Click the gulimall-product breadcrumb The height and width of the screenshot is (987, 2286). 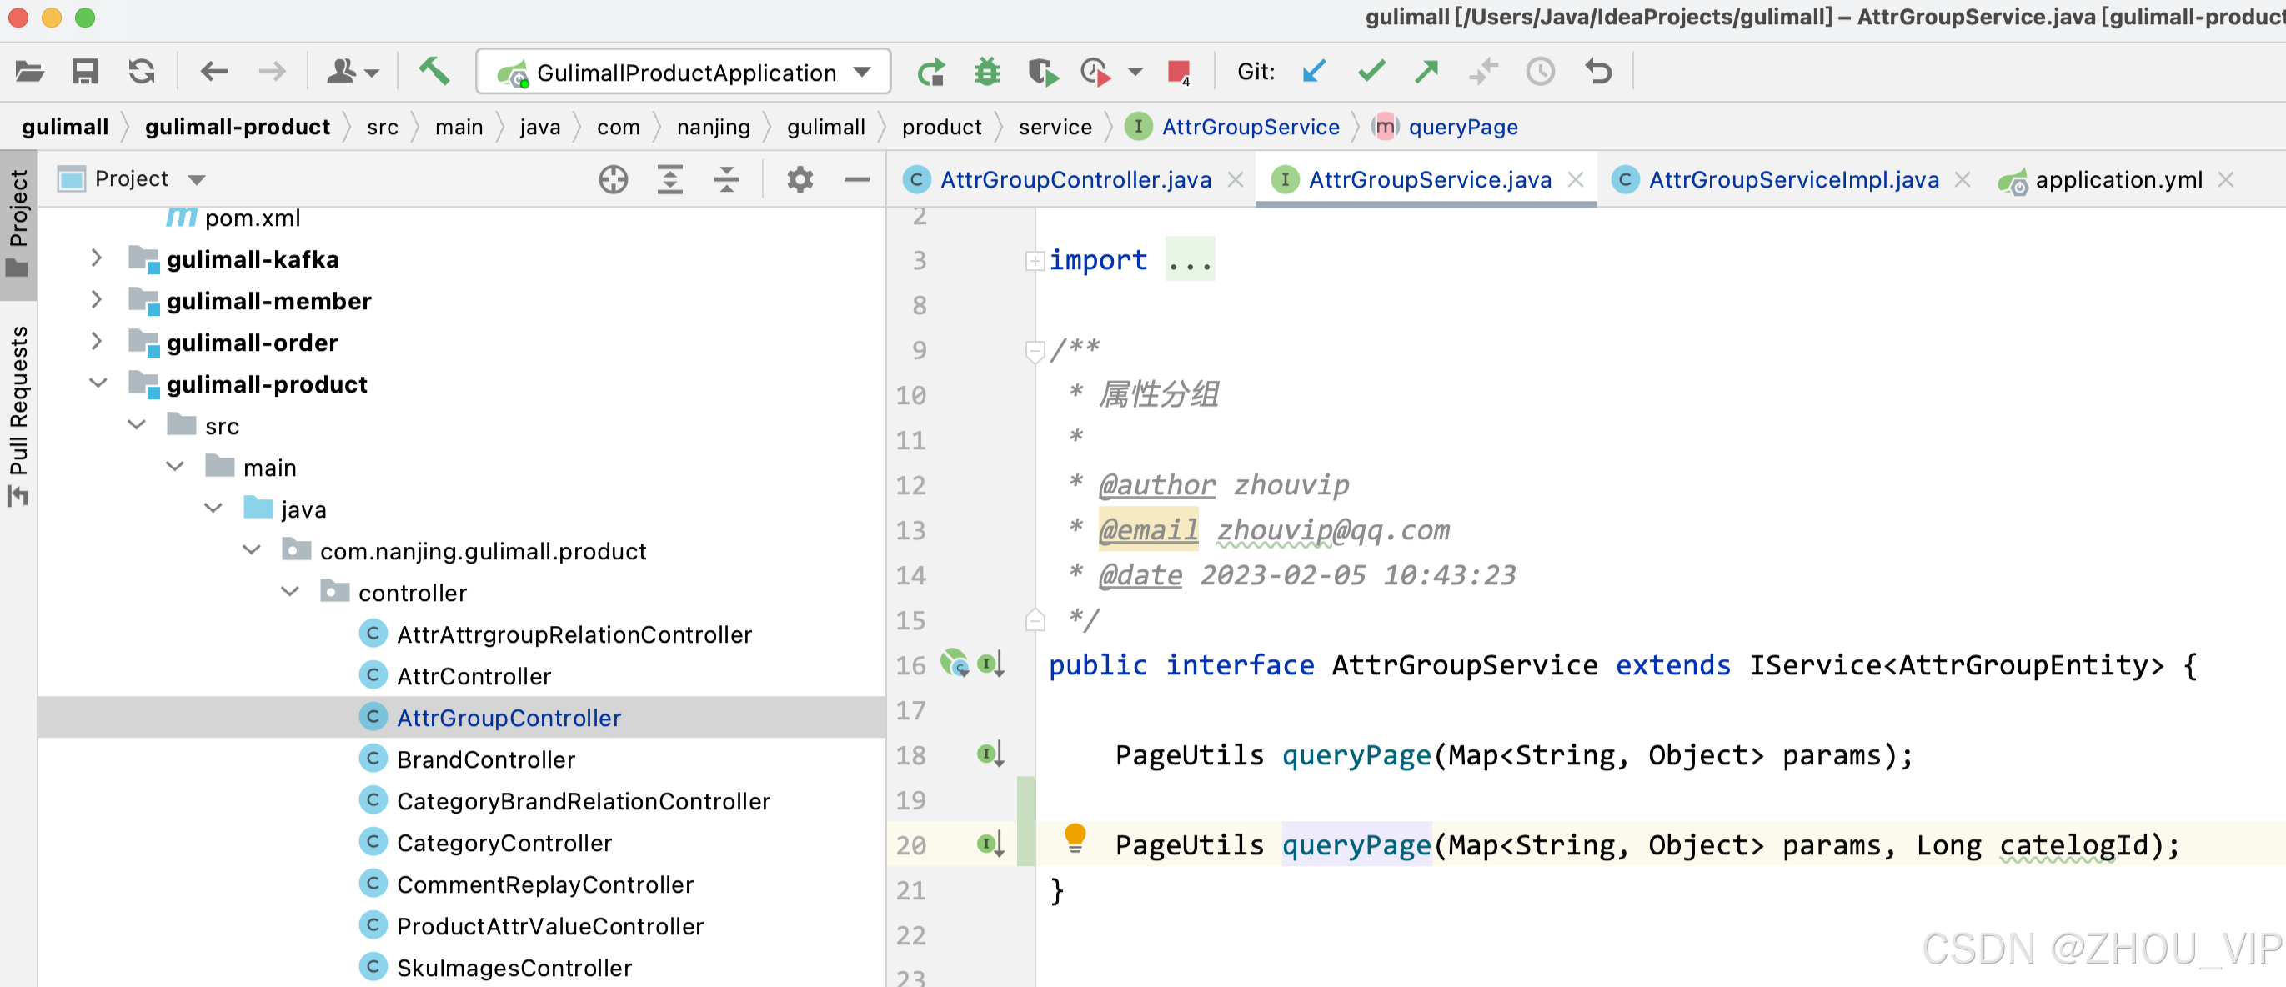click(238, 127)
